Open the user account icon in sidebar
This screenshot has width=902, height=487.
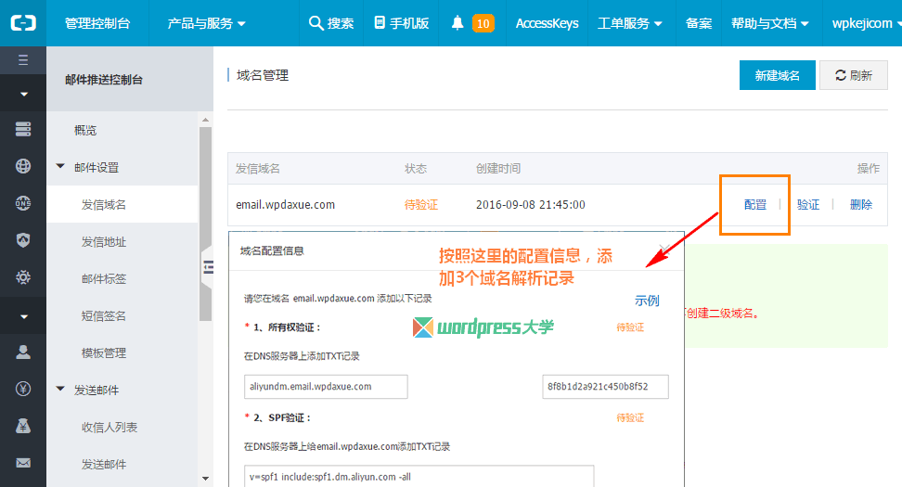point(23,352)
